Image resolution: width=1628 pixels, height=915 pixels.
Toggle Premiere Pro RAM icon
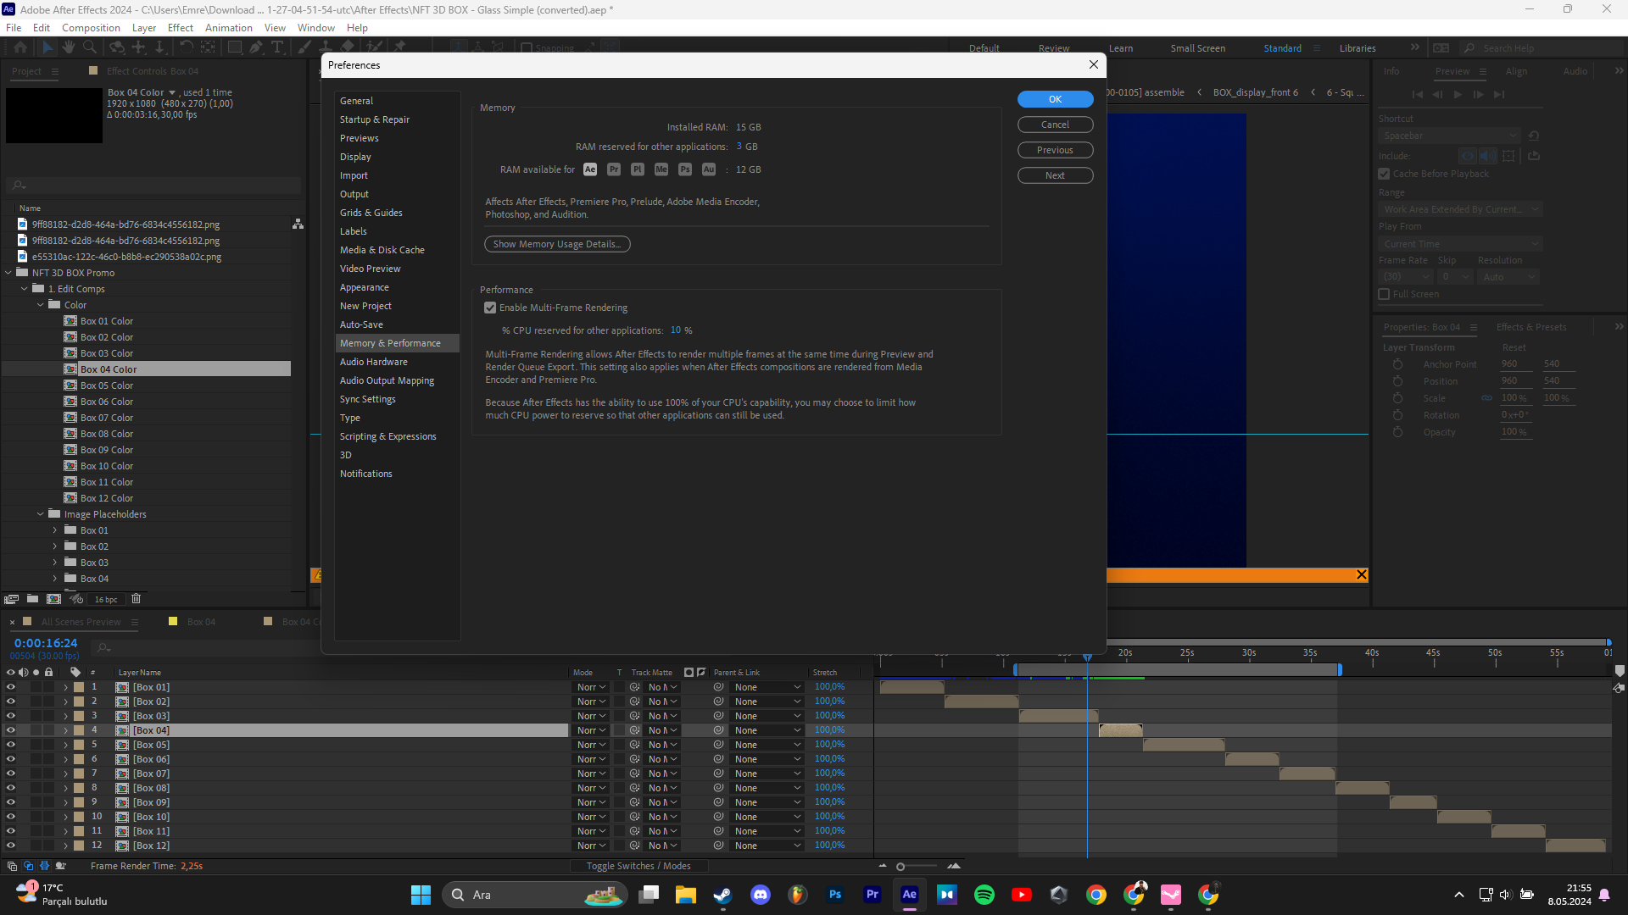coord(614,169)
